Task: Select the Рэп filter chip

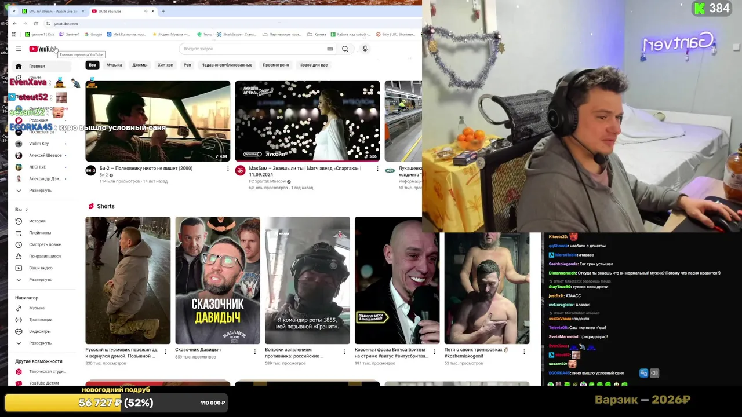Action: [x=187, y=65]
